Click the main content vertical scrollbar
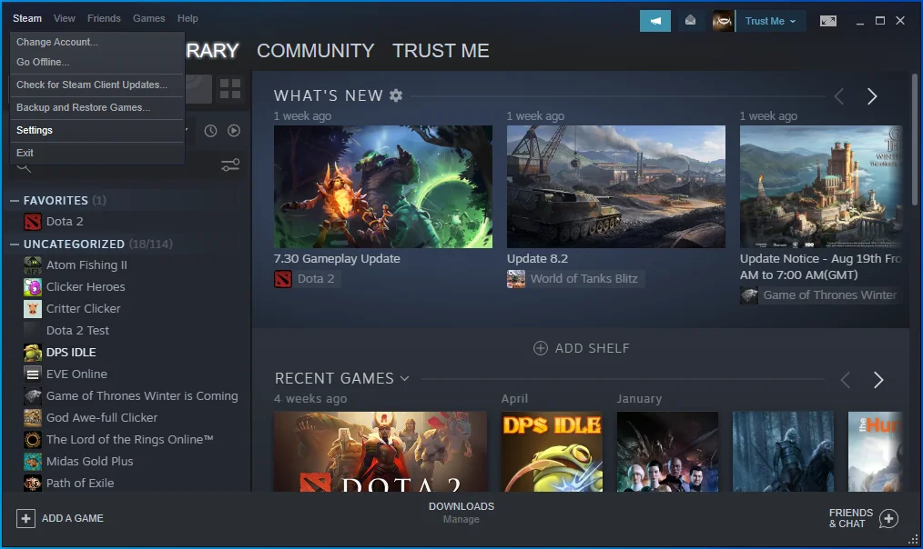Image resolution: width=923 pixels, height=549 pixels. pos(915,140)
